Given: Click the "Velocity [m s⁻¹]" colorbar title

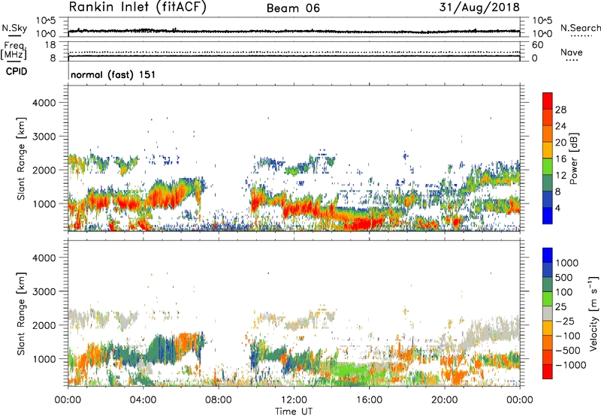Looking at the screenshot, I should tap(593, 313).
